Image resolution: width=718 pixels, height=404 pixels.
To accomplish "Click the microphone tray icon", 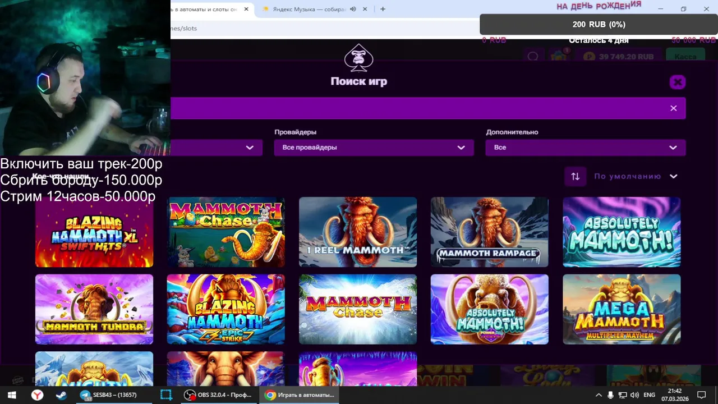I will (610, 395).
